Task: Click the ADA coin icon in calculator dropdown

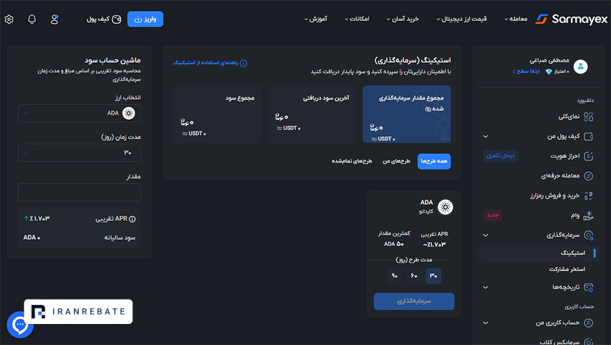Action: 128,113
